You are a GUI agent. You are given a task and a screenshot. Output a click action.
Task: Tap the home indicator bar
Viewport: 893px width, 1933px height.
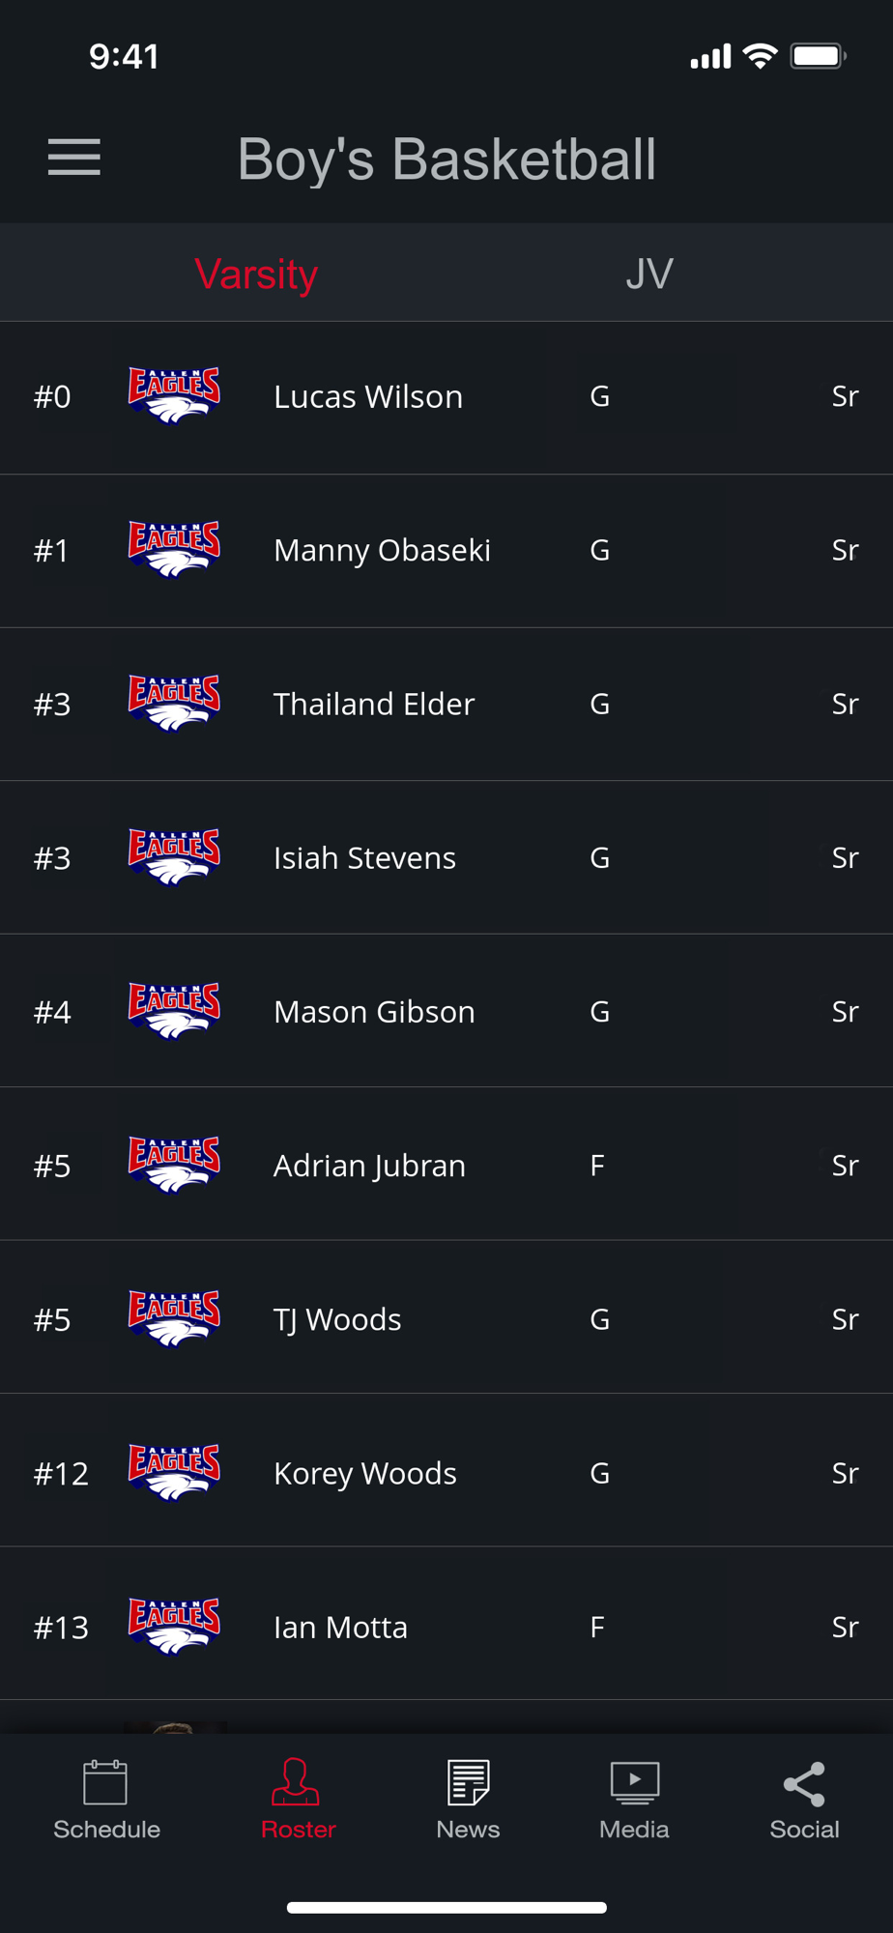pyautogui.click(x=446, y=1907)
